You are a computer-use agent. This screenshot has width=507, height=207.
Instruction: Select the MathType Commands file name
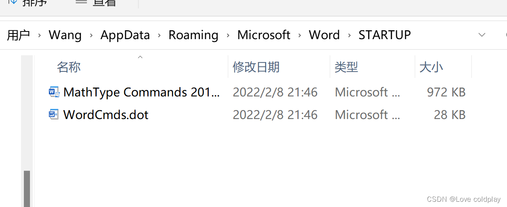point(142,92)
